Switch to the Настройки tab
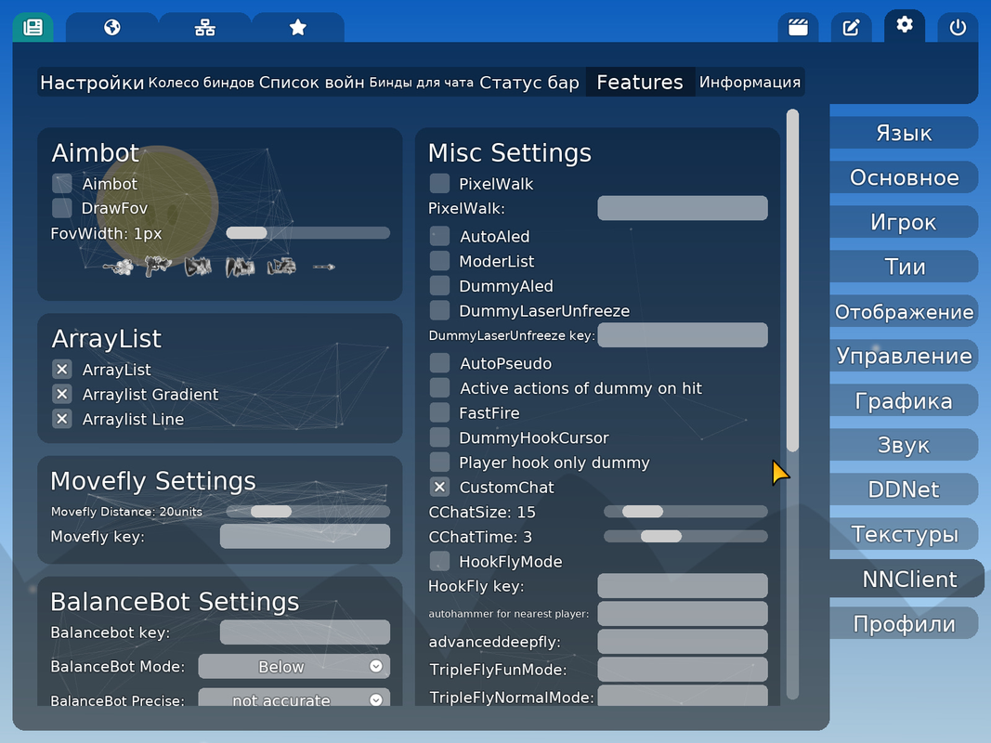 (92, 82)
